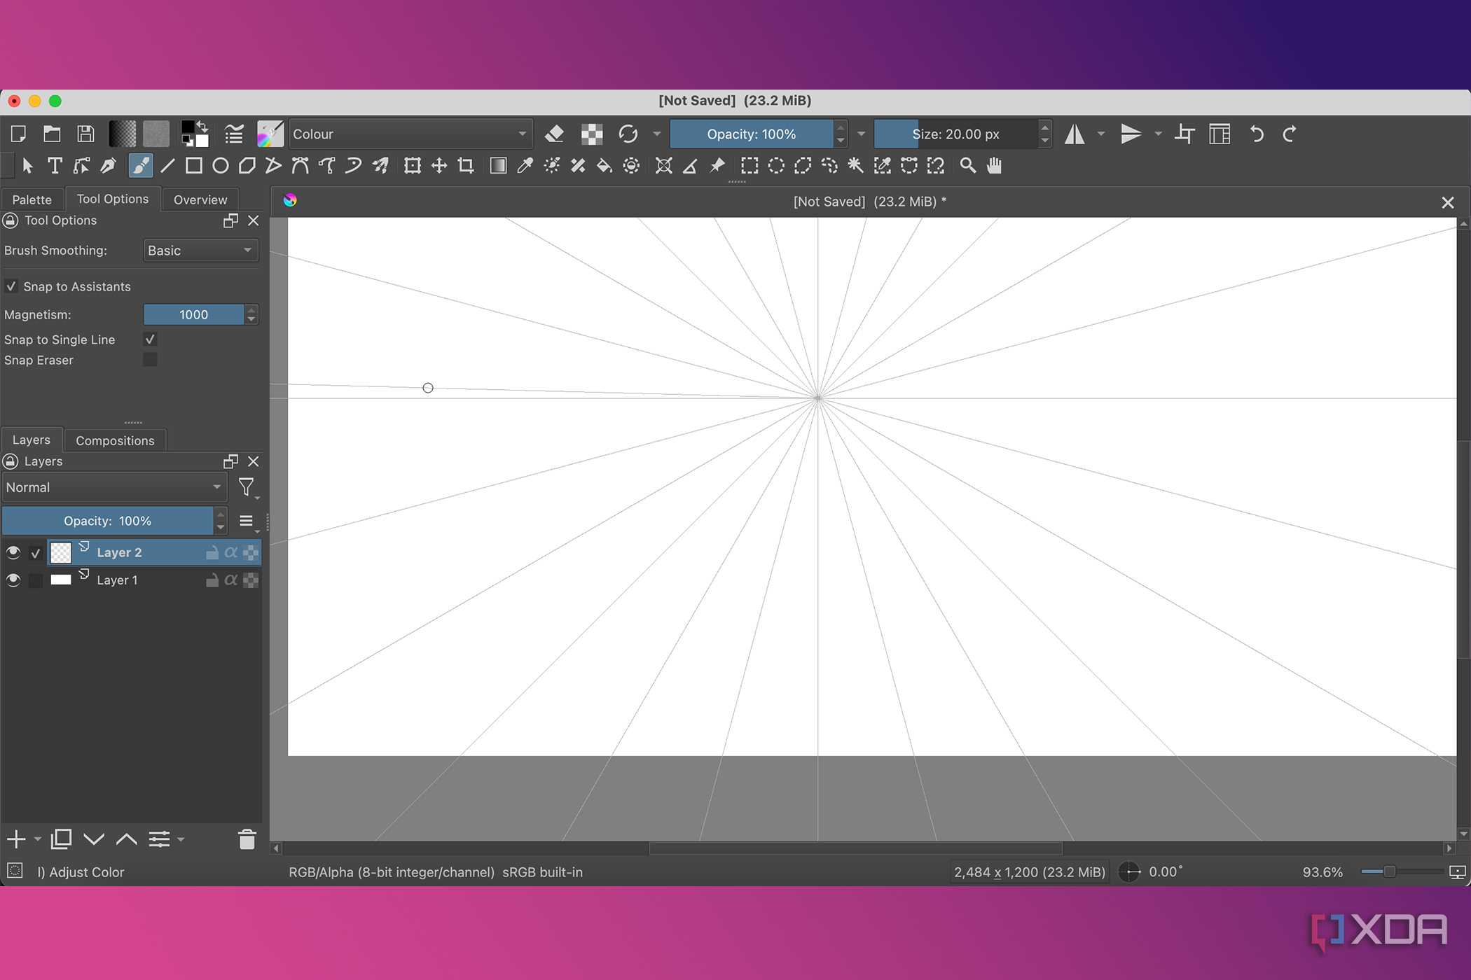
Task: Uncheck Snap to Single Line
Action: [x=150, y=339]
